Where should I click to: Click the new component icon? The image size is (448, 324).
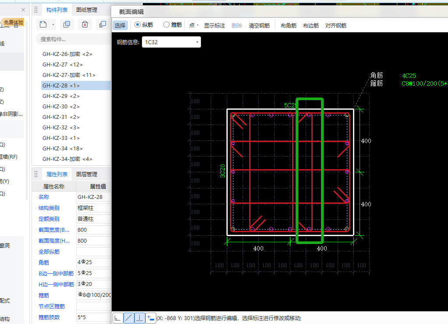coord(43,24)
